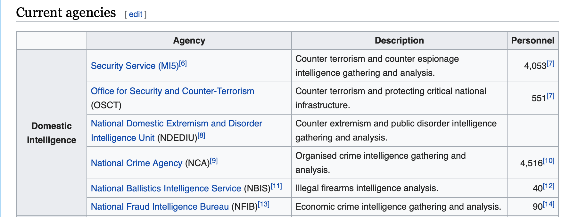
Task: Click the Agency column header
Action: pyautogui.click(x=189, y=41)
